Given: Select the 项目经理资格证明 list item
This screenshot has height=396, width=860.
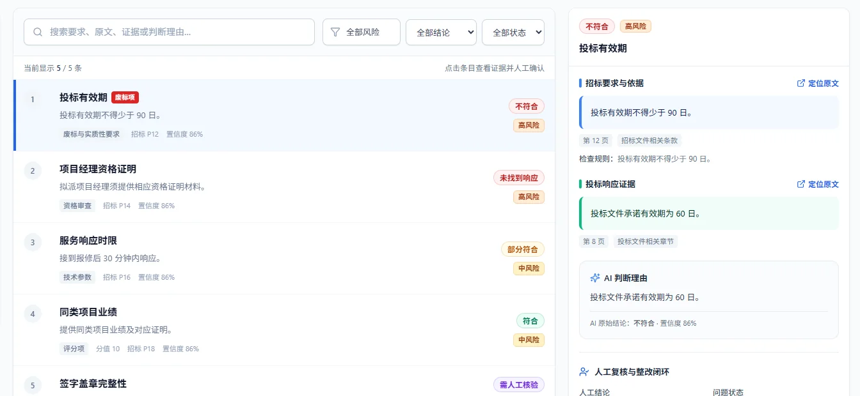Looking at the screenshot, I should click(x=284, y=187).
